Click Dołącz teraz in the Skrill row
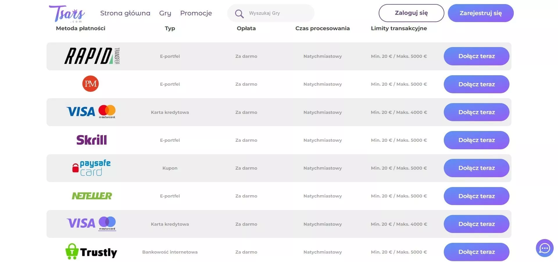 pos(476,140)
